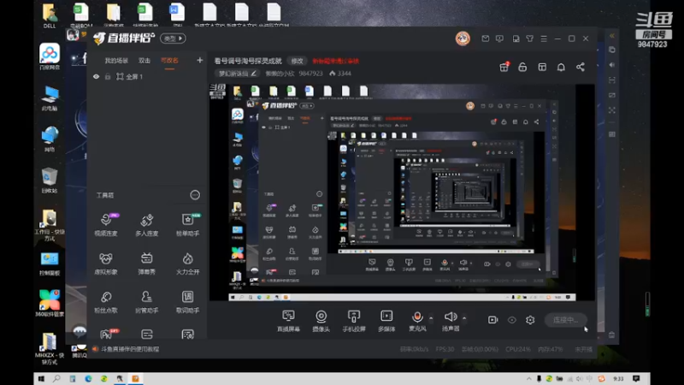Open the 粉丝点歌 fan song-request tool
The height and width of the screenshot is (385, 684).
coord(106,301)
